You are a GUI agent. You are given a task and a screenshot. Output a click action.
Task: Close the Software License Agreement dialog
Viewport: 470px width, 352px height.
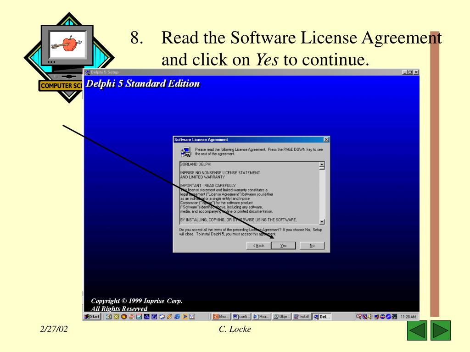click(326, 139)
